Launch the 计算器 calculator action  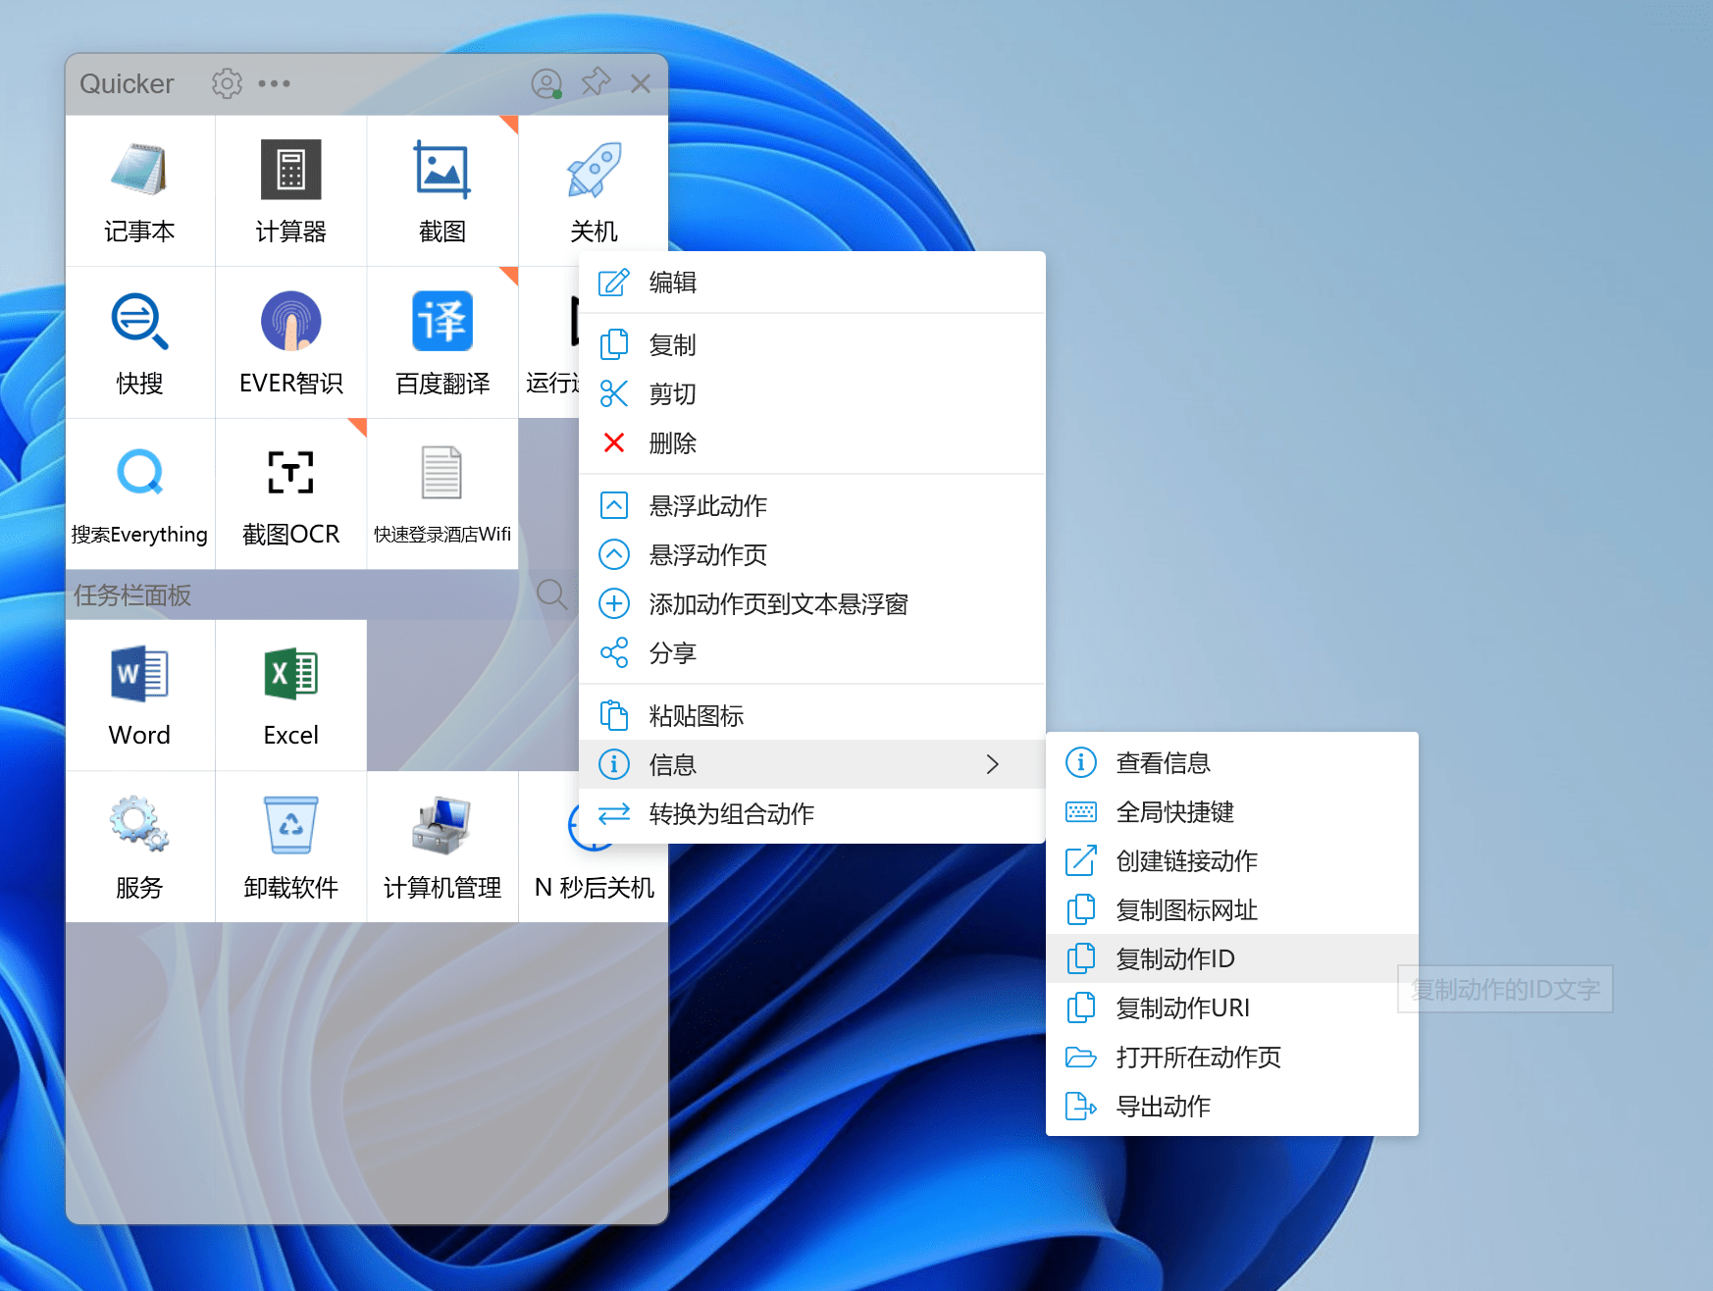pos(291,191)
